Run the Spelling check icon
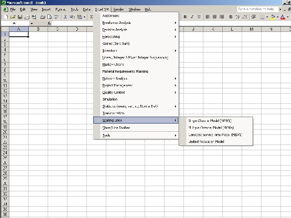Image resolution: width=291 pixels, height=218 pixels. [57, 17]
